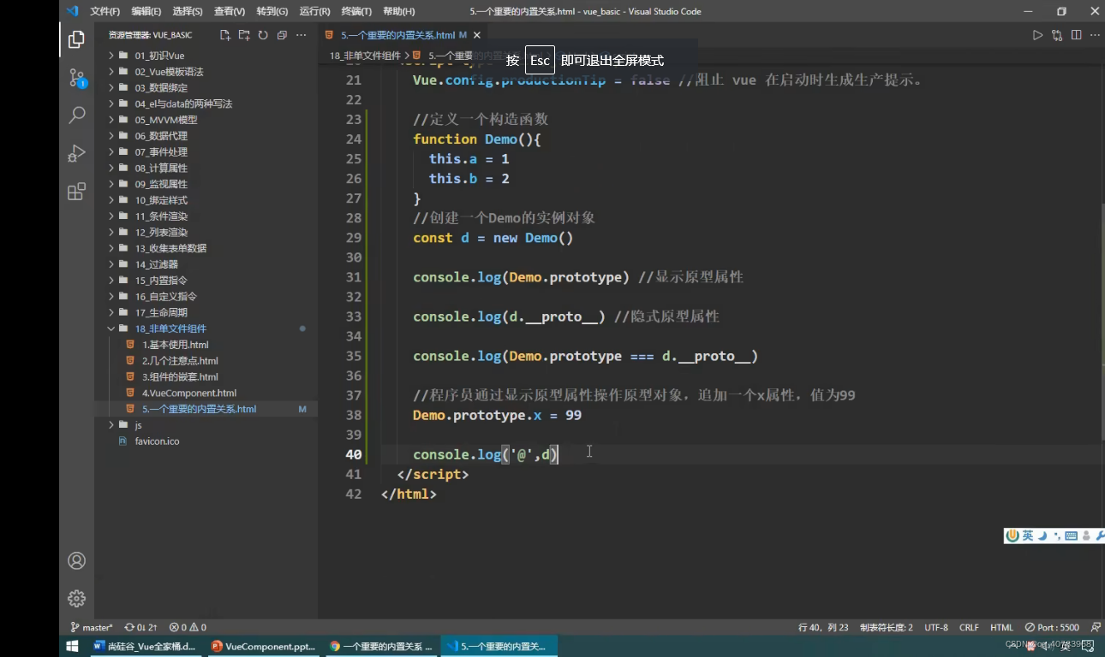Open changes compare icon in editor toolbar
This screenshot has width=1105, height=657.
[x=1057, y=35]
